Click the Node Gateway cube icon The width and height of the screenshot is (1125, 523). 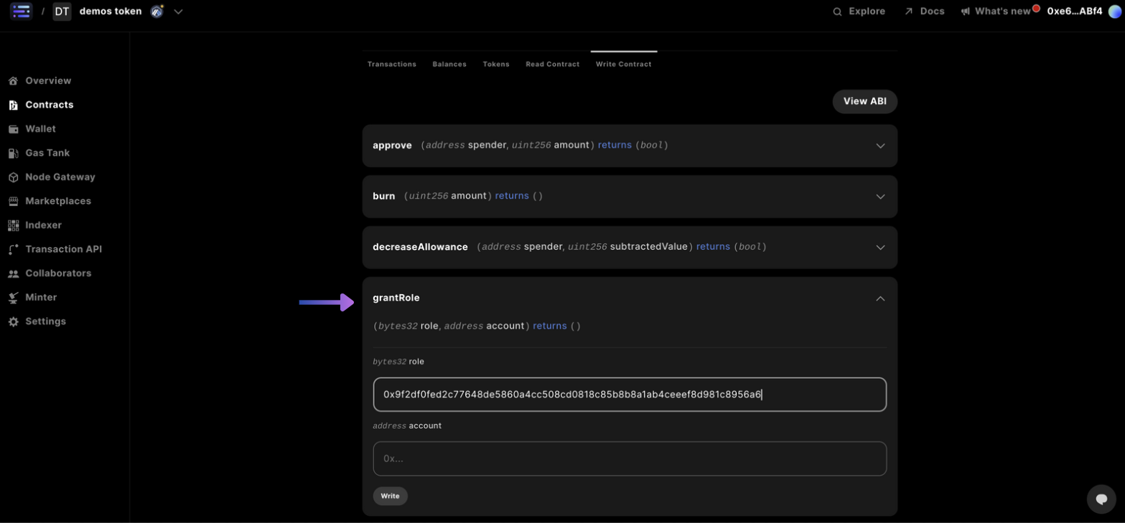click(13, 177)
